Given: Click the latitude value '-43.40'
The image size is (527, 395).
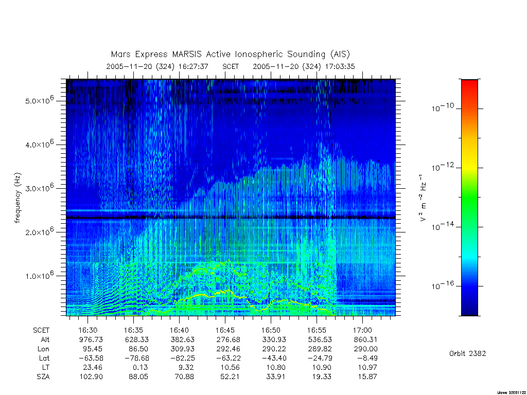Looking at the screenshot, I should click(x=274, y=358).
